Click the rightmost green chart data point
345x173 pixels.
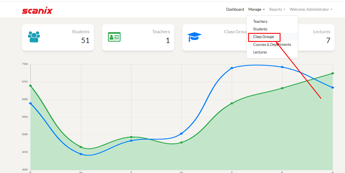(x=333, y=73)
